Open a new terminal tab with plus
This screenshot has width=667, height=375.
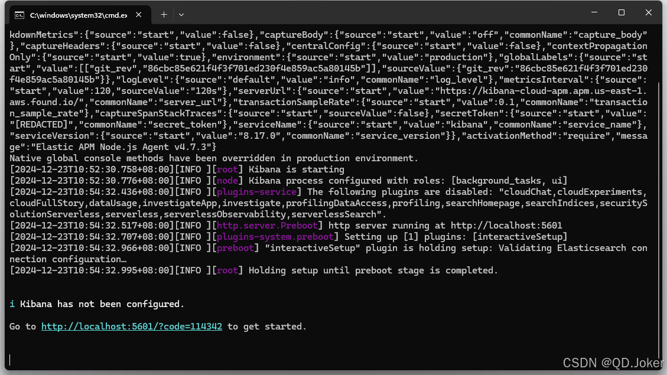tap(164, 15)
